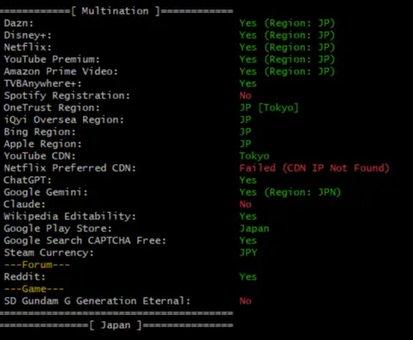Select 'Yes (Region: JP)' beside YouTube Premium

[287, 60]
